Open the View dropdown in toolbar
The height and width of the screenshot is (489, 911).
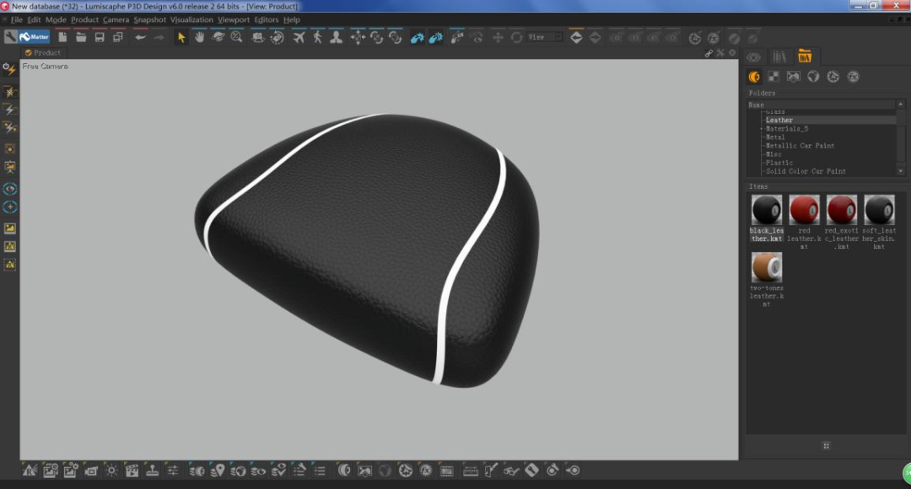pos(545,37)
